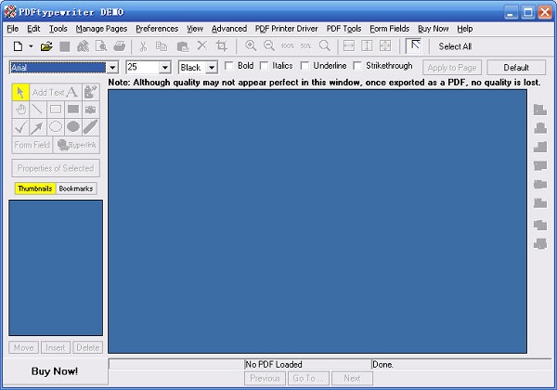
Task: Enable the Strikethrough checkbox
Action: pyautogui.click(x=357, y=66)
